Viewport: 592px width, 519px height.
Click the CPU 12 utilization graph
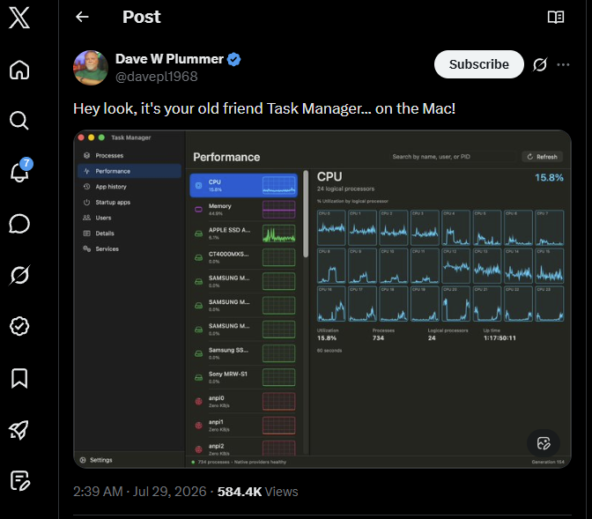pyautogui.click(x=456, y=266)
